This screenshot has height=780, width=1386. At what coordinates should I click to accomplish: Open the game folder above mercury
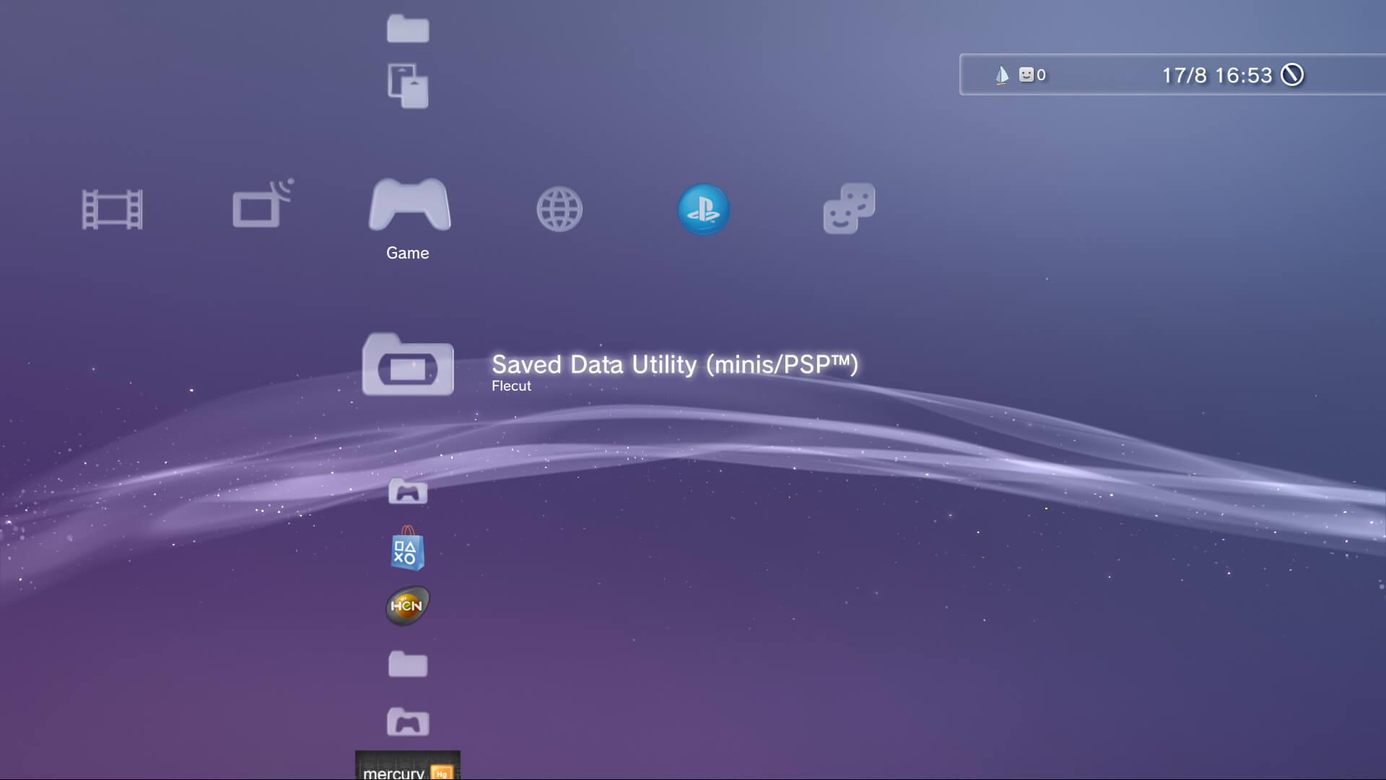tap(408, 721)
